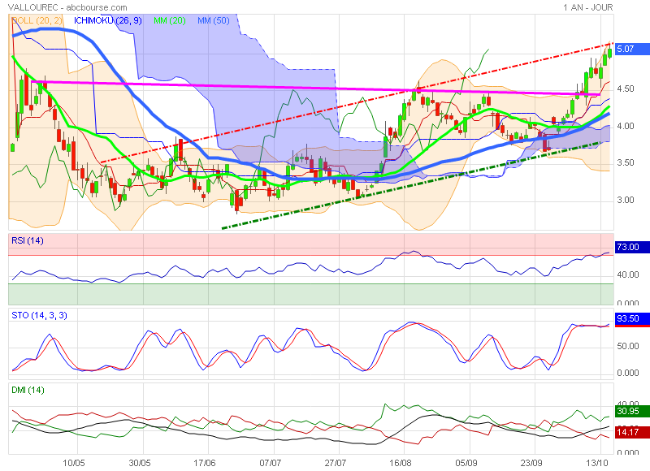Image resolution: width=650 pixels, height=471 pixels.
Task: Click the 73.00 RSI value tag
Action: 632,247
